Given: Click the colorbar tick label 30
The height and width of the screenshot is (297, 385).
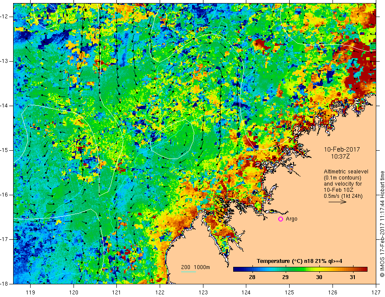Looking at the screenshot, I should click(x=319, y=277).
